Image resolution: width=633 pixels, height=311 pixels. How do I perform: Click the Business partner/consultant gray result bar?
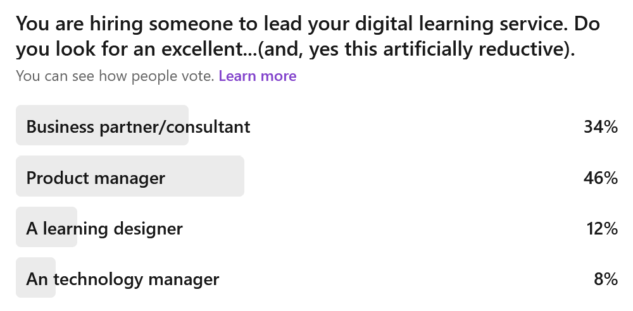click(102, 125)
